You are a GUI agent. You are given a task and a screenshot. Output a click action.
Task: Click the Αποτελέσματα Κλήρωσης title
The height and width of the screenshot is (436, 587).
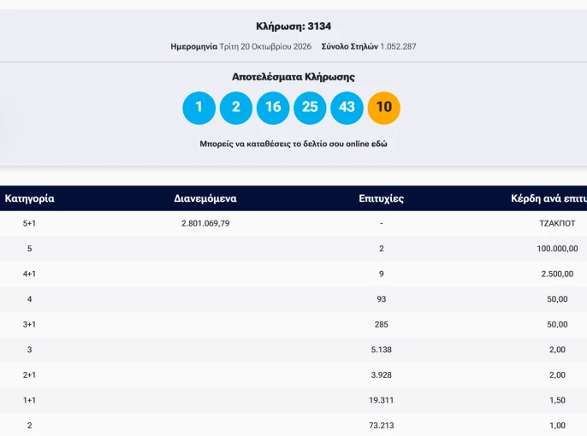coord(293,77)
